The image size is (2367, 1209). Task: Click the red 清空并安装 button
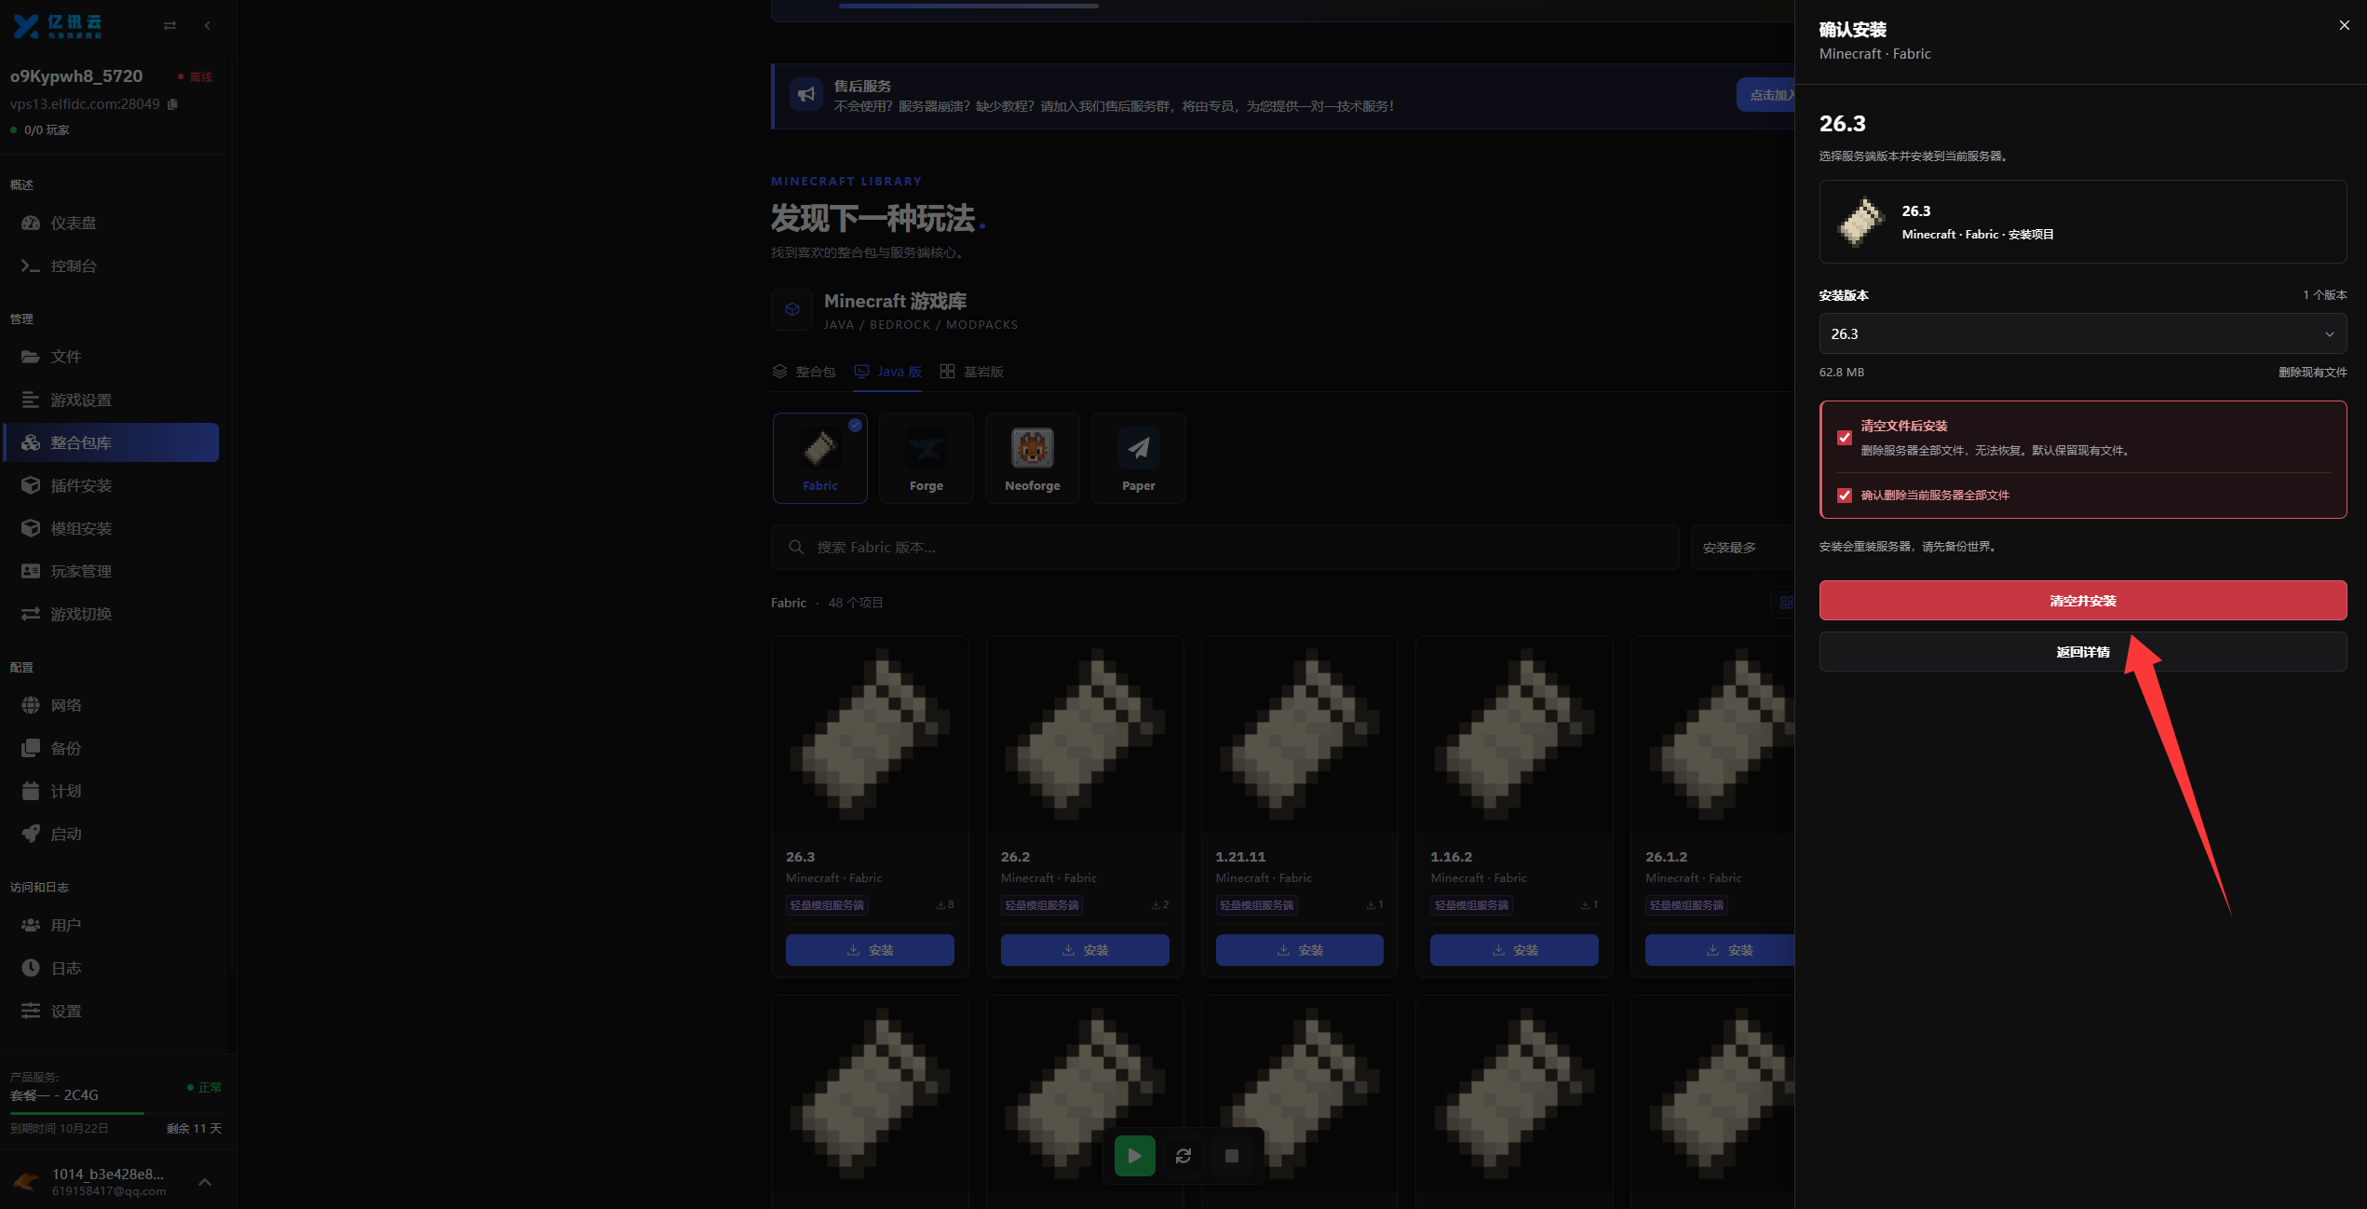pyautogui.click(x=2082, y=601)
